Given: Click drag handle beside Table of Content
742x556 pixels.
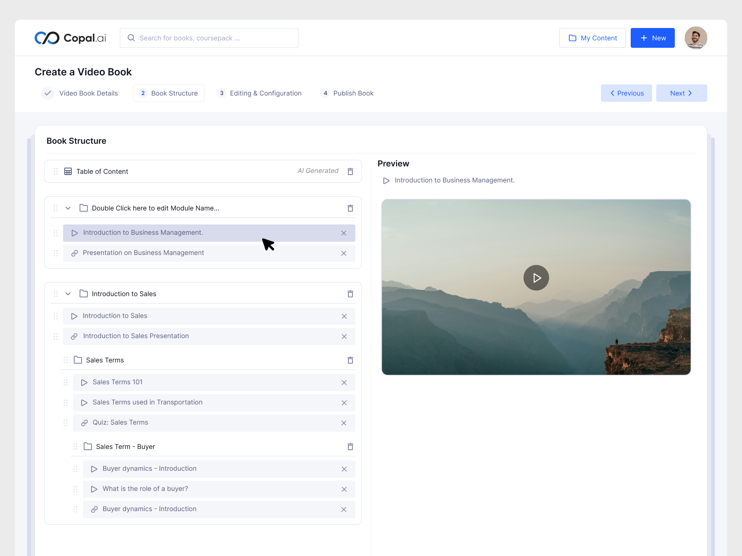Looking at the screenshot, I should 56,171.
